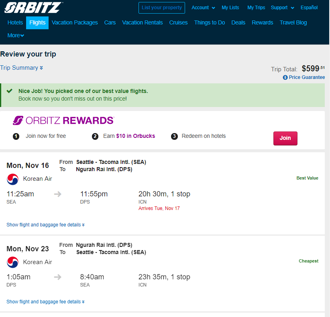Image resolution: width=330 pixels, height=317 pixels.
Task: Click the Join rewards button
Action: pos(285,138)
